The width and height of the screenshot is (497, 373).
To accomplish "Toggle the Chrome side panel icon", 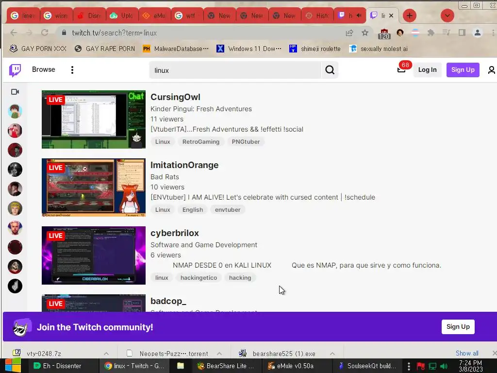I will pyautogui.click(x=462, y=33).
